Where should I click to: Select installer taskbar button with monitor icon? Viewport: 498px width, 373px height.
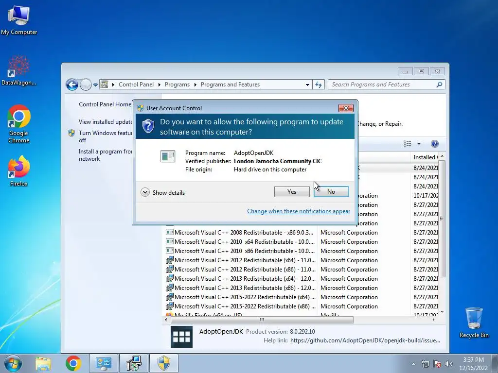click(134, 363)
